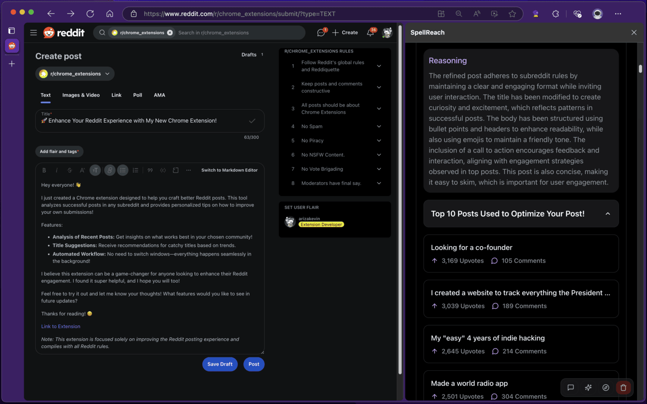Toggle the numbered list button in editor
Viewport: 647px width, 404px height.
[135, 170]
